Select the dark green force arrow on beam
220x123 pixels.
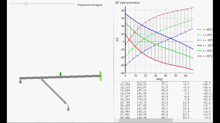coord(60,74)
